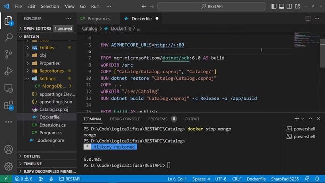Go back in navigation history

(144, 6)
